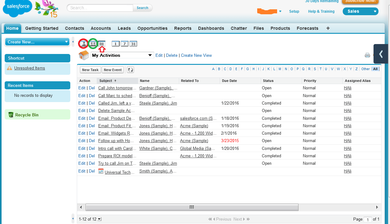This screenshot has height=224, width=390.
Task: Click the home icon beside view selector
Action: [x=84, y=55]
